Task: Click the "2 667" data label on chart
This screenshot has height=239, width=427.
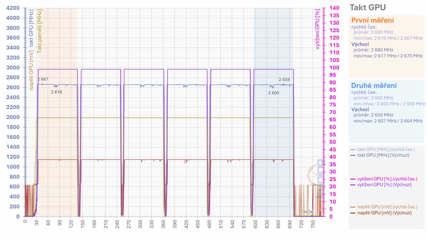Action: coord(43,79)
